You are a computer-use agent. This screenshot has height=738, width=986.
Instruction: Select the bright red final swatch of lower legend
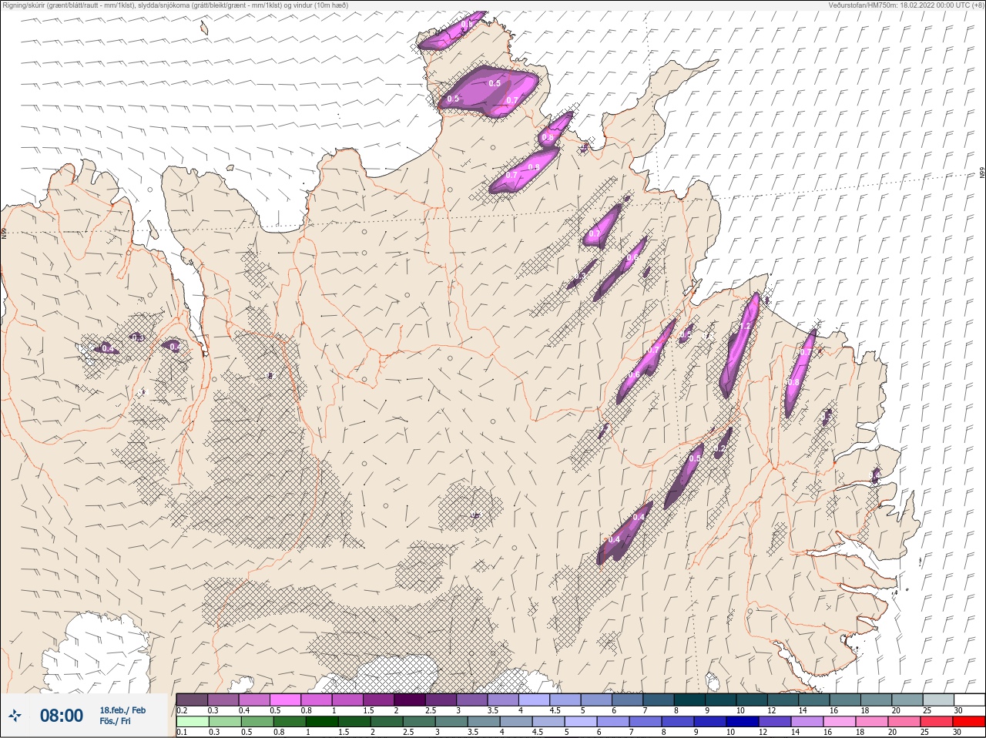969,722
